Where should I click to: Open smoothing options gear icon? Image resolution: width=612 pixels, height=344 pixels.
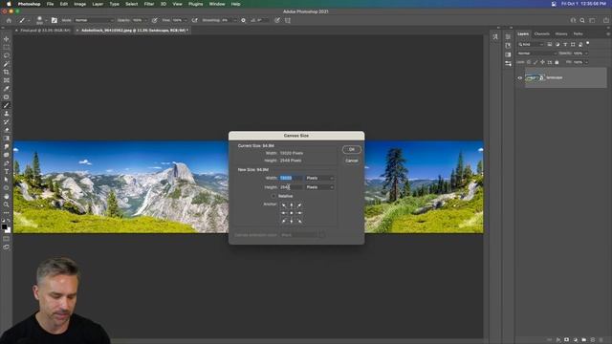pos(243,20)
